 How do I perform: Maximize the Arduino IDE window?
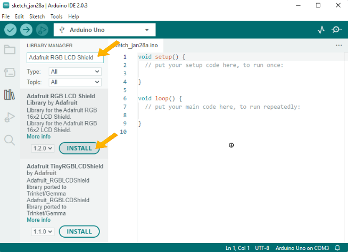click(318, 5)
